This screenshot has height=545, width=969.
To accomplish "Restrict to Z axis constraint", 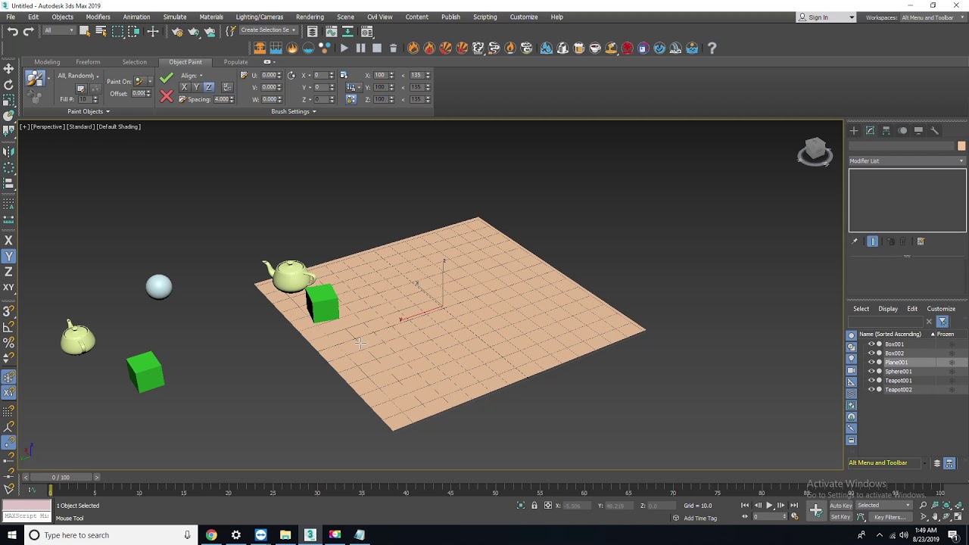I will (x=9, y=272).
